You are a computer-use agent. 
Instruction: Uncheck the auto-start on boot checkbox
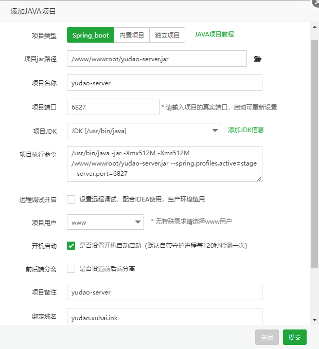pyautogui.click(x=71, y=246)
